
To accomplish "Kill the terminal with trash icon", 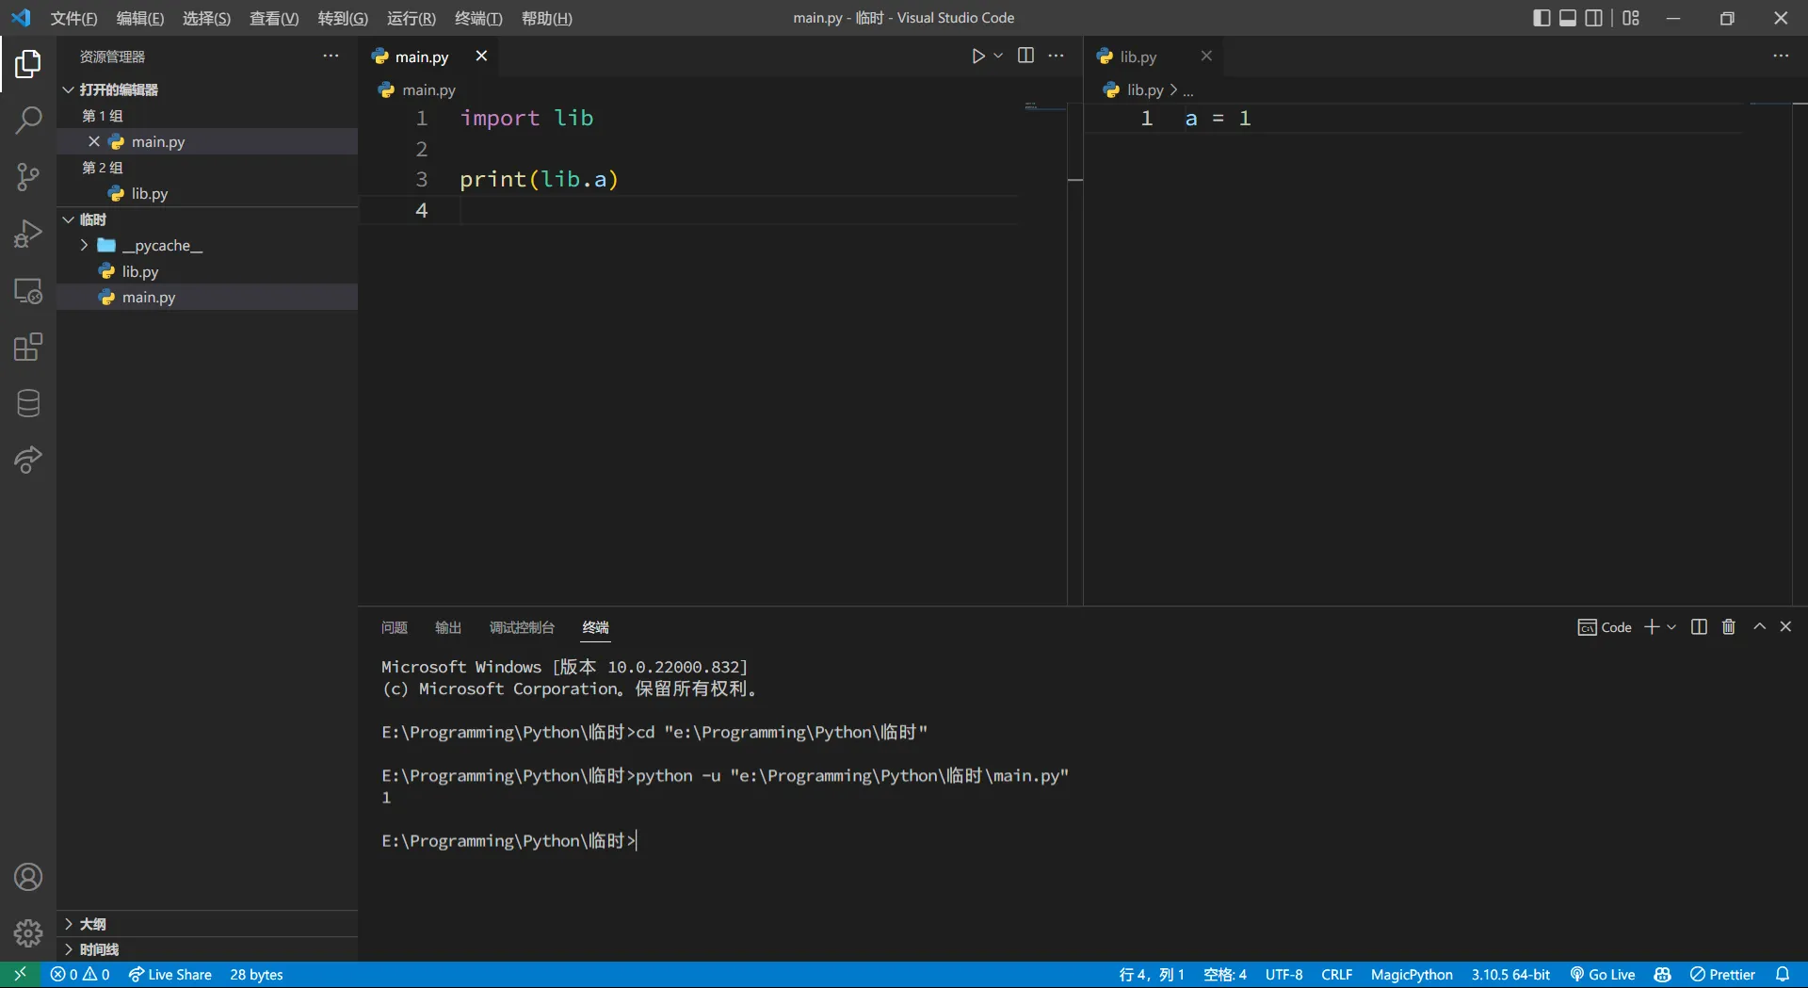I will (1728, 627).
